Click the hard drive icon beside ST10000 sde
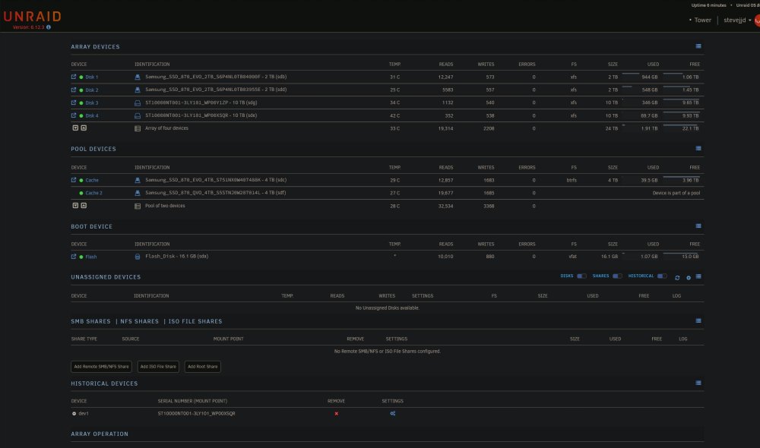This screenshot has height=448, width=760. pyautogui.click(x=137, y=115)
